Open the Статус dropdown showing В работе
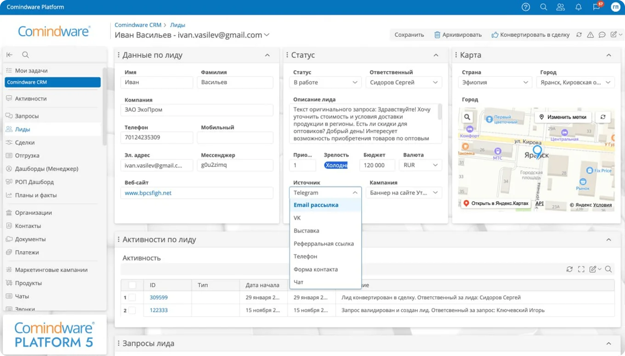The height and width of the screenshot is (356, 625). (x=325, y=82)
